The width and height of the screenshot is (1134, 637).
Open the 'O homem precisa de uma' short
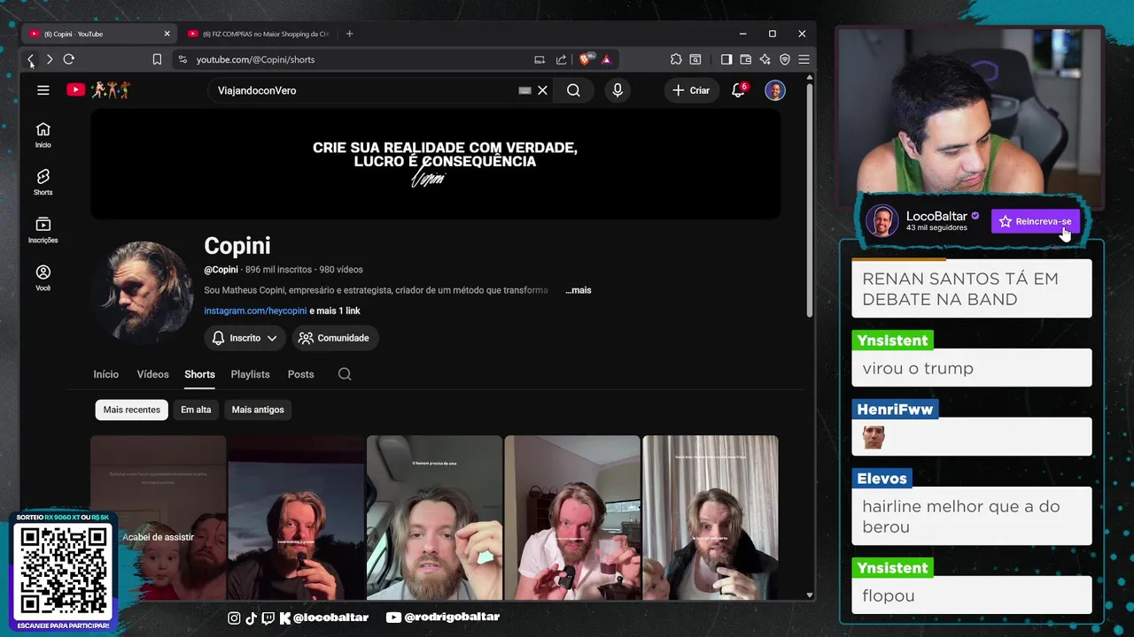(x=434, y=518)
